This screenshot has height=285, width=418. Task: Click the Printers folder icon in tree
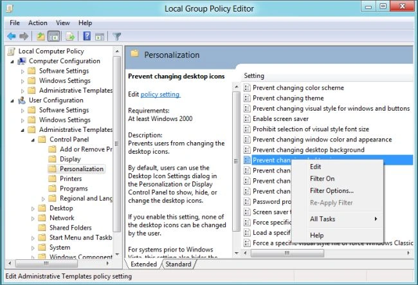pos(52,179)
